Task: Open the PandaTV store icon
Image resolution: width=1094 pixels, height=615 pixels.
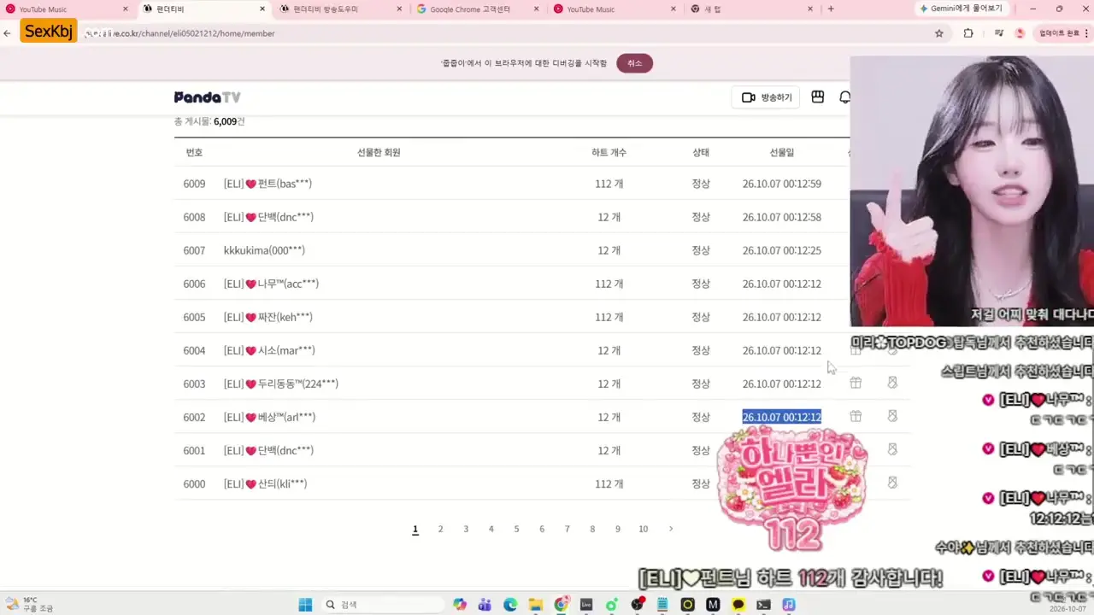Action: pos(818,97)
